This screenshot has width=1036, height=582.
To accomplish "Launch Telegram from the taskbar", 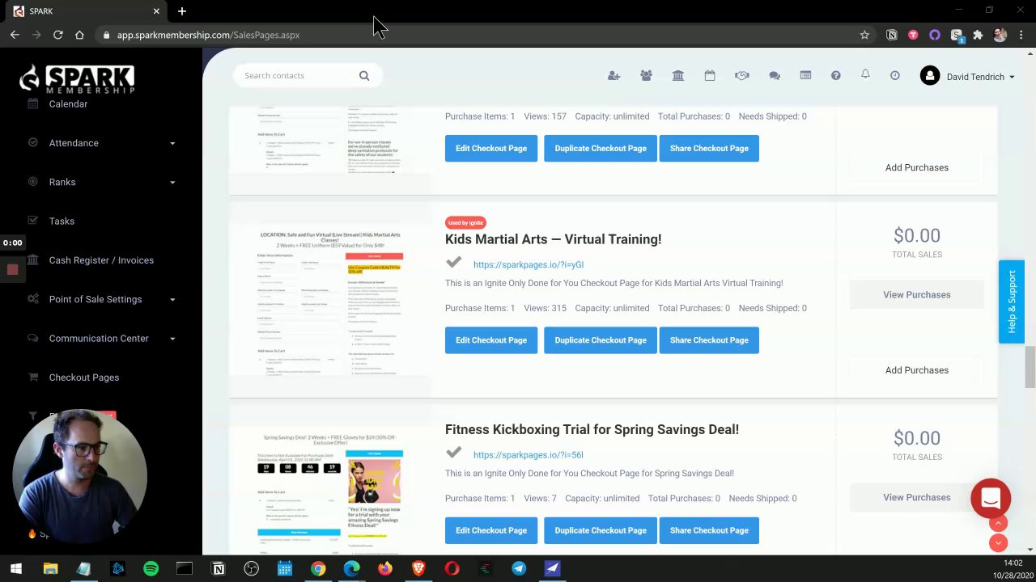I will coord(519,568).
